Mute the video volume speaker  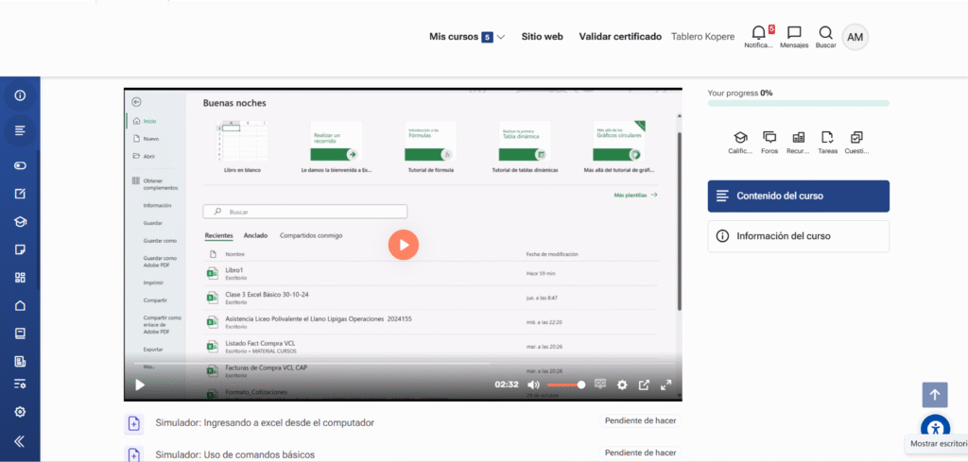click(x=533, y=385)
